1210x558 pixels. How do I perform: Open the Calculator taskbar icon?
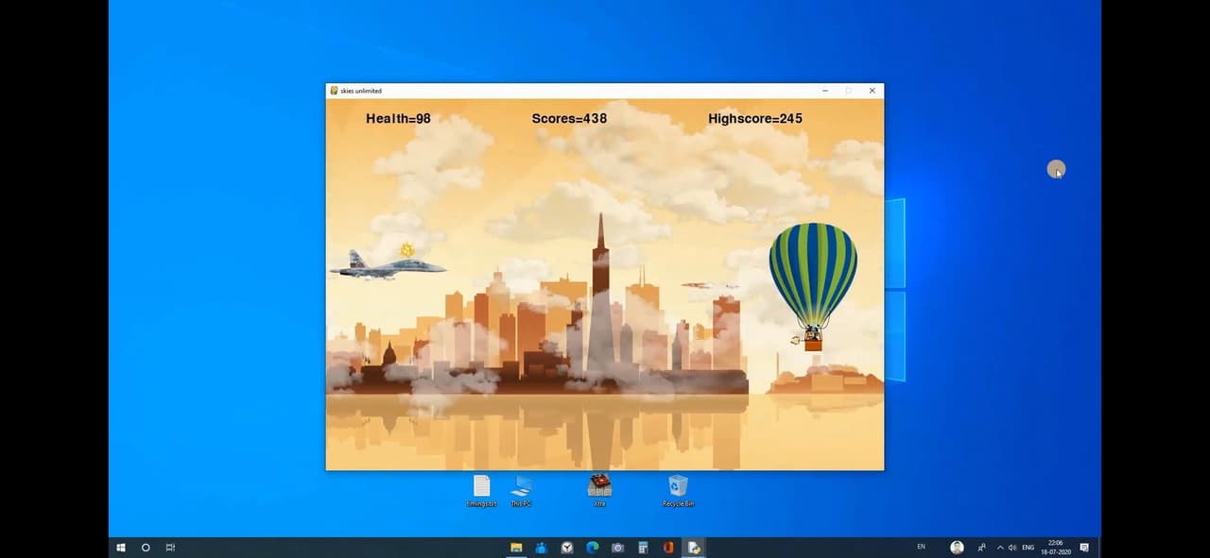643,548
